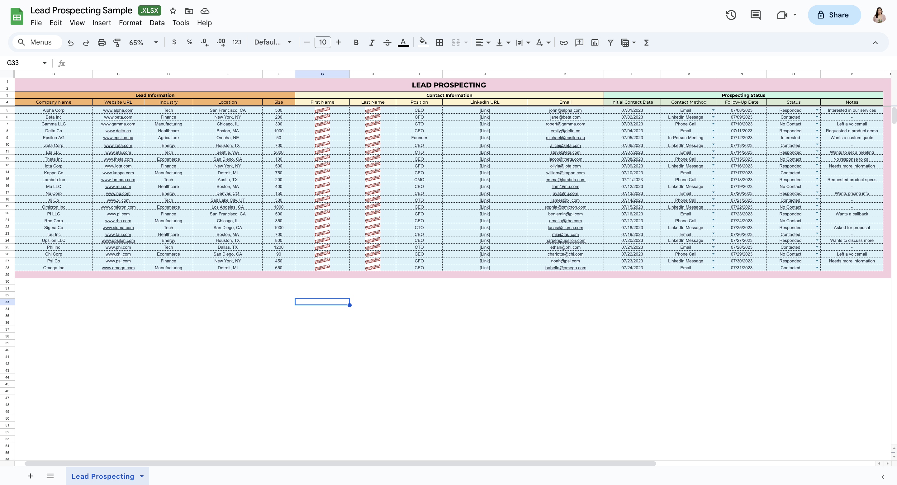Open the www.alpha.com link
The height and width of the screenshot is (485, 897).
click(118, 110)
